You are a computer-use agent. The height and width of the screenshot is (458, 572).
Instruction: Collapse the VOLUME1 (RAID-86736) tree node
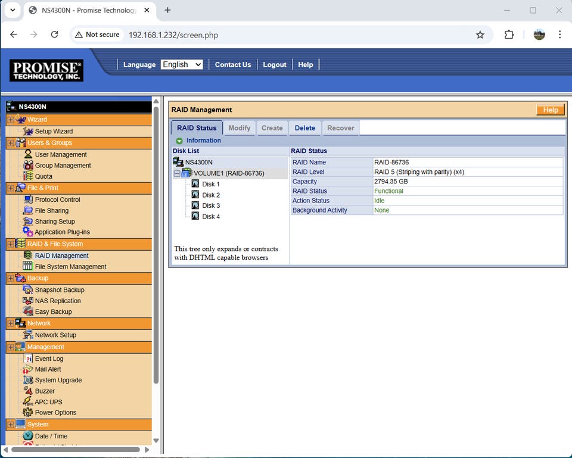point(177,173)
